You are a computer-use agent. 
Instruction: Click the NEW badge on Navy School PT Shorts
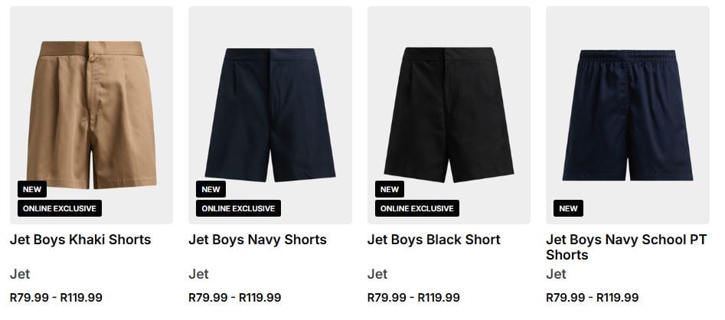[568, 208]
